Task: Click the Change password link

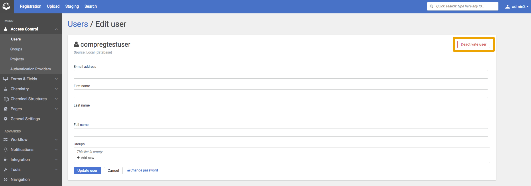Action: (143, 170)
